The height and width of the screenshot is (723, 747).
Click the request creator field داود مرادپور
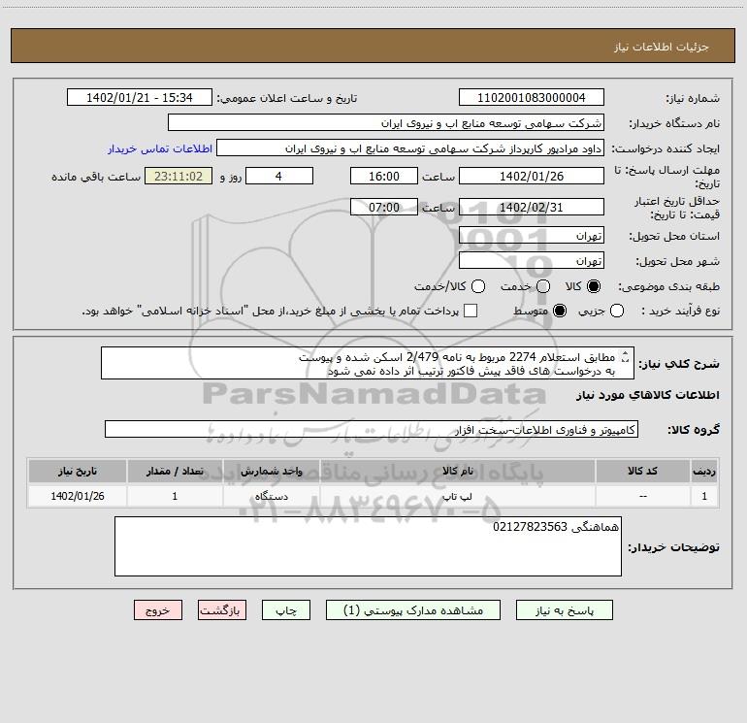point(410,148)
